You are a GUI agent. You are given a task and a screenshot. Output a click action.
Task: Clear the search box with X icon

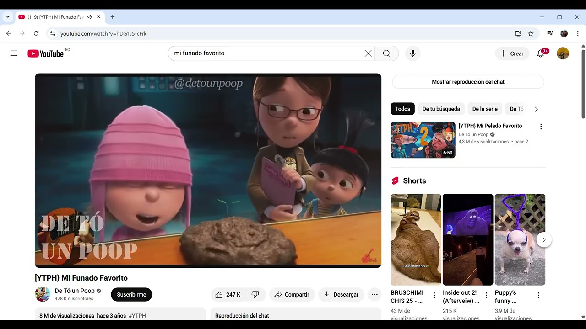click(x=368, y=53)
